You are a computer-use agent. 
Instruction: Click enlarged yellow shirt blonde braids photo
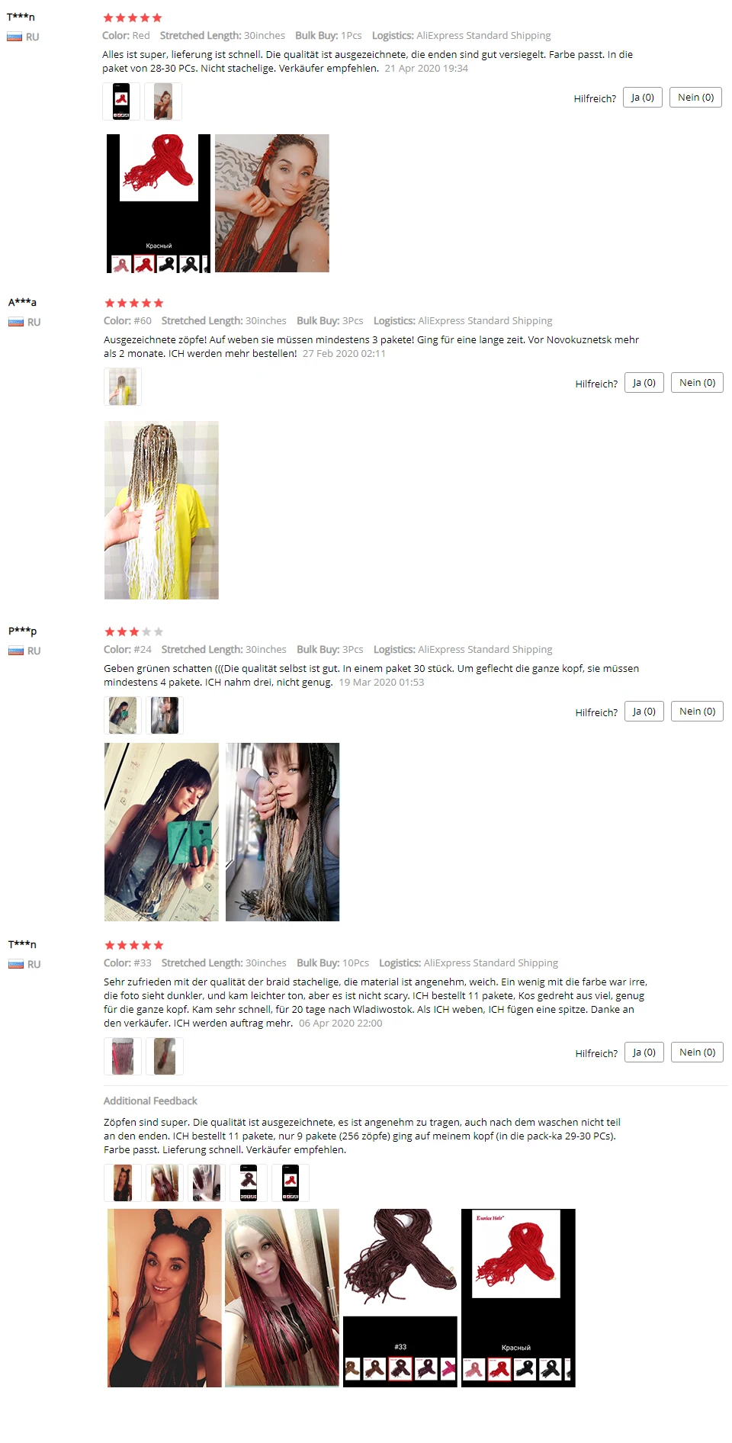[x=162, y=510]
